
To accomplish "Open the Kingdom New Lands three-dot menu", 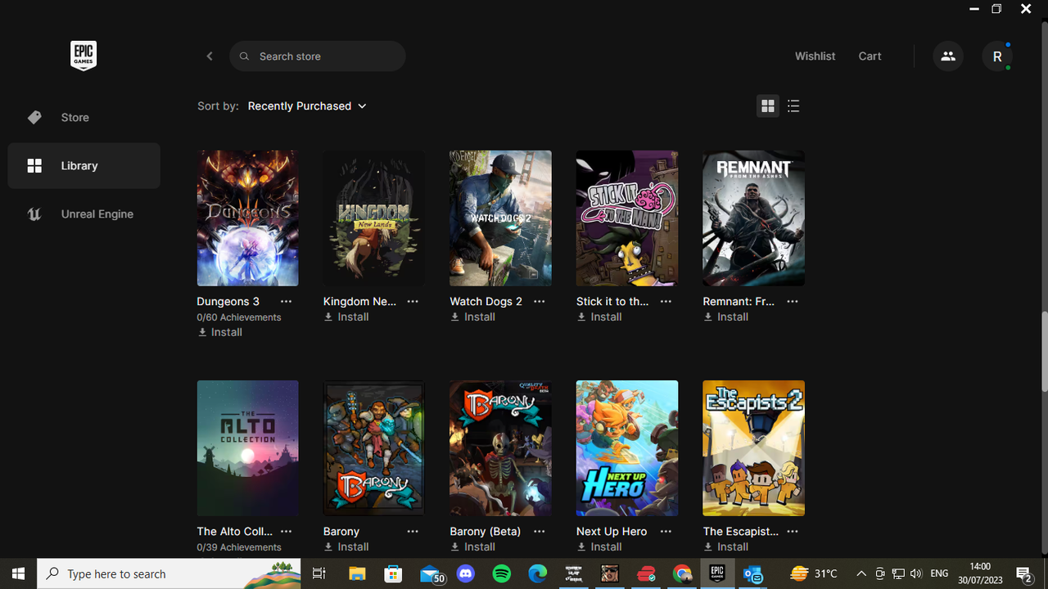I will 413,302.
